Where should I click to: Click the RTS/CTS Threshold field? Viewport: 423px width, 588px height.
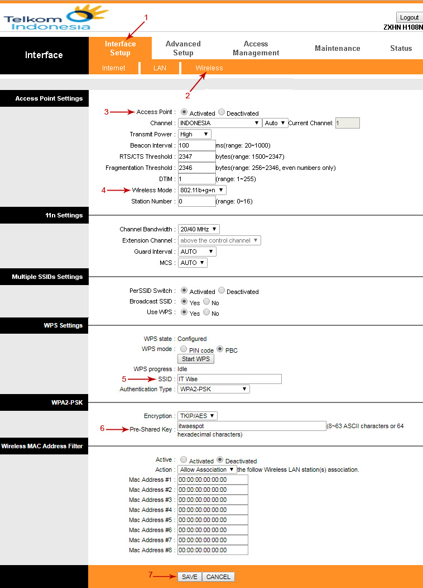pyautogui.click(x=197, y=157)
